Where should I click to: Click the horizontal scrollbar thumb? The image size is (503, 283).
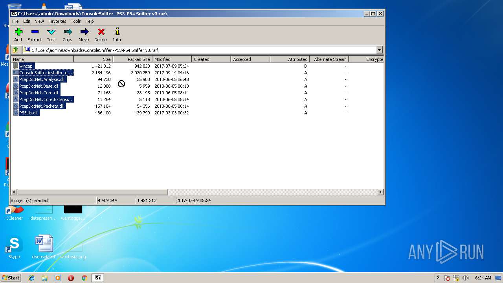(92, 192)
